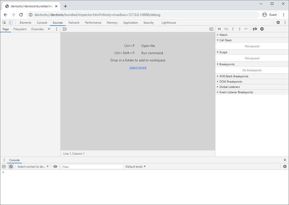Viewport: 289px width, 205px height.
Task: Open the Filesystem navigator tab
Action: 20,29
